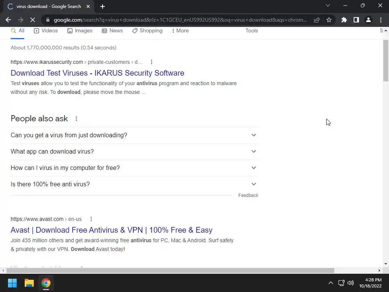Bookmark this tab with the star
The image size is (389, 292).
(329, 20)
